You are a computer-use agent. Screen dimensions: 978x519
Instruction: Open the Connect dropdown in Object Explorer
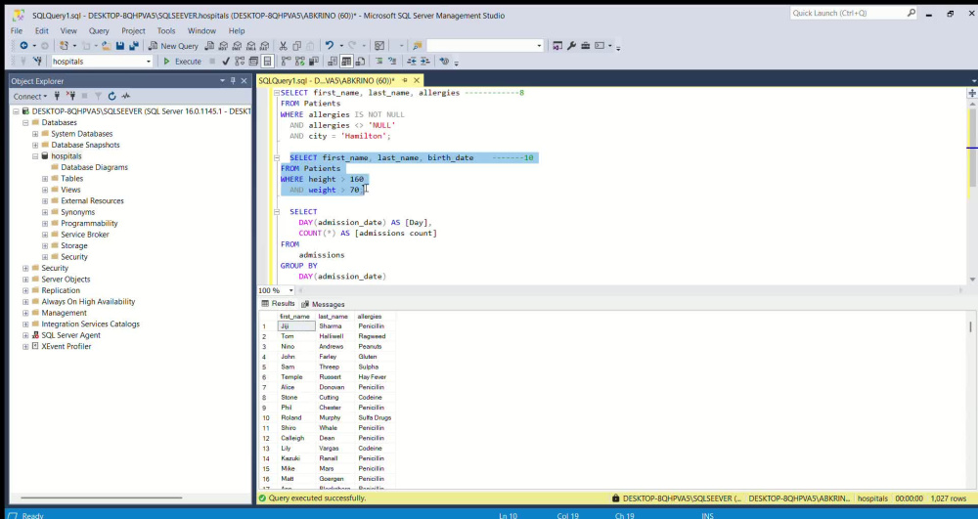[30, 96]
